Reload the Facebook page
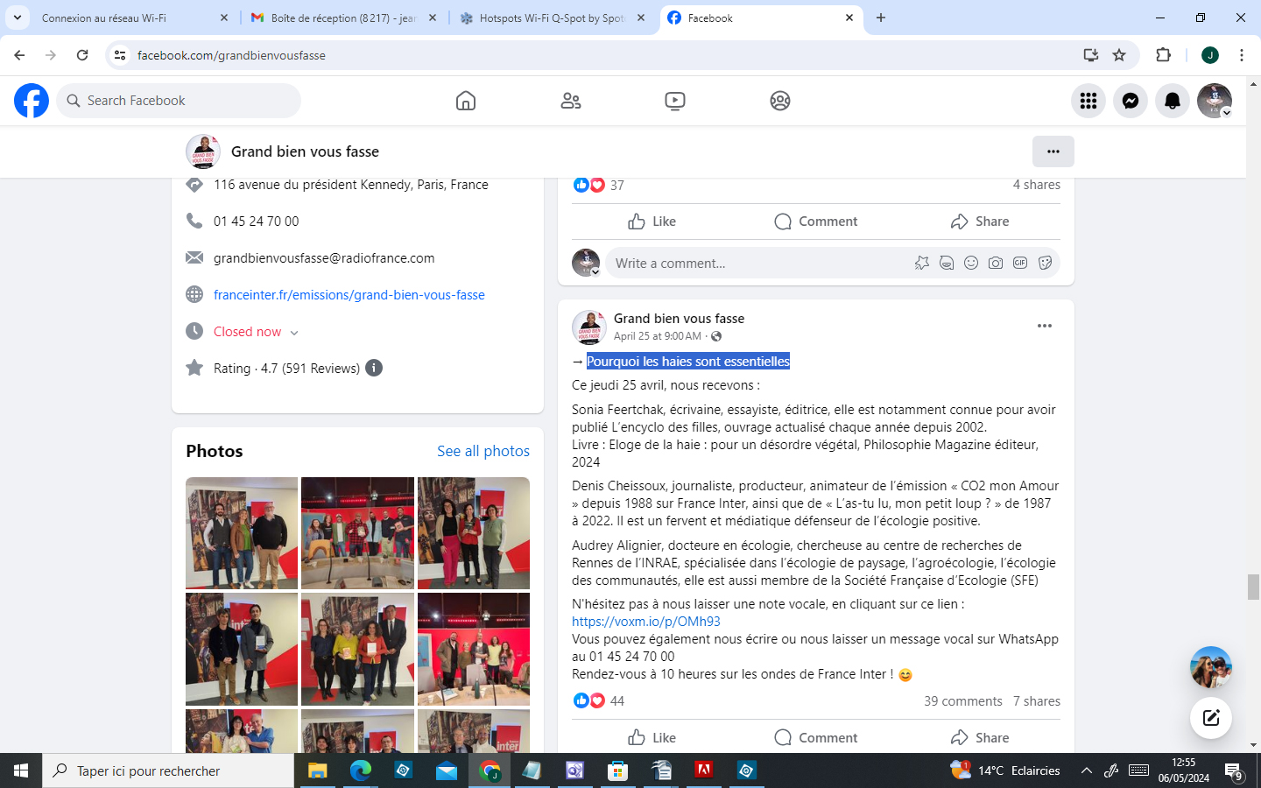1261x788 pixels. click(x=82, y=55)
